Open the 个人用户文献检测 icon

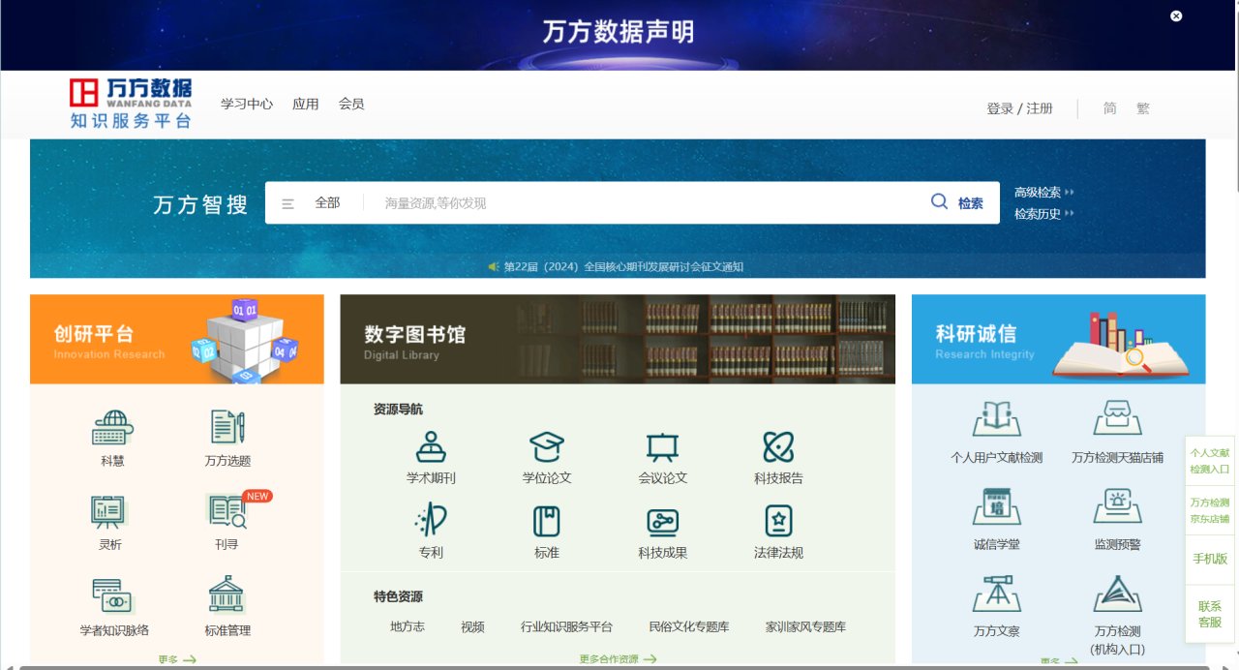point(997,418)
